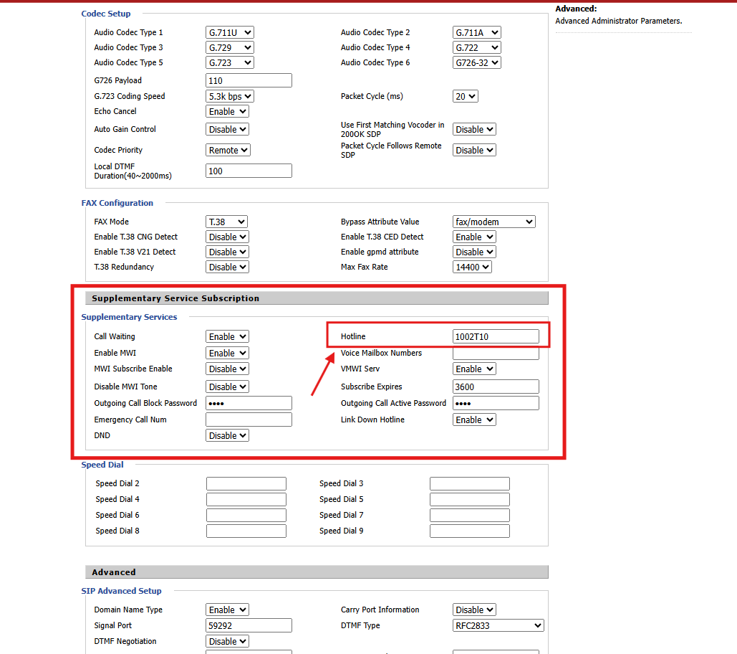Change the Max Fax Rate dropdown
The image size is (737, 654).
pos(472,267)
